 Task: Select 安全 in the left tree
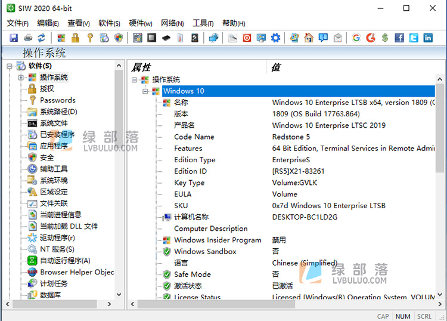tap(46, 158)
